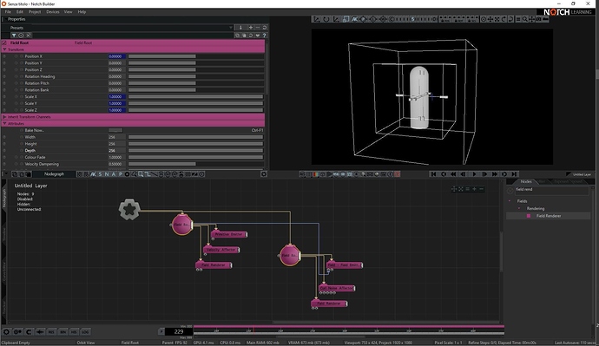
Task: Toggle the Rotation Pitch keyframe circle
Action: (22, 83)
